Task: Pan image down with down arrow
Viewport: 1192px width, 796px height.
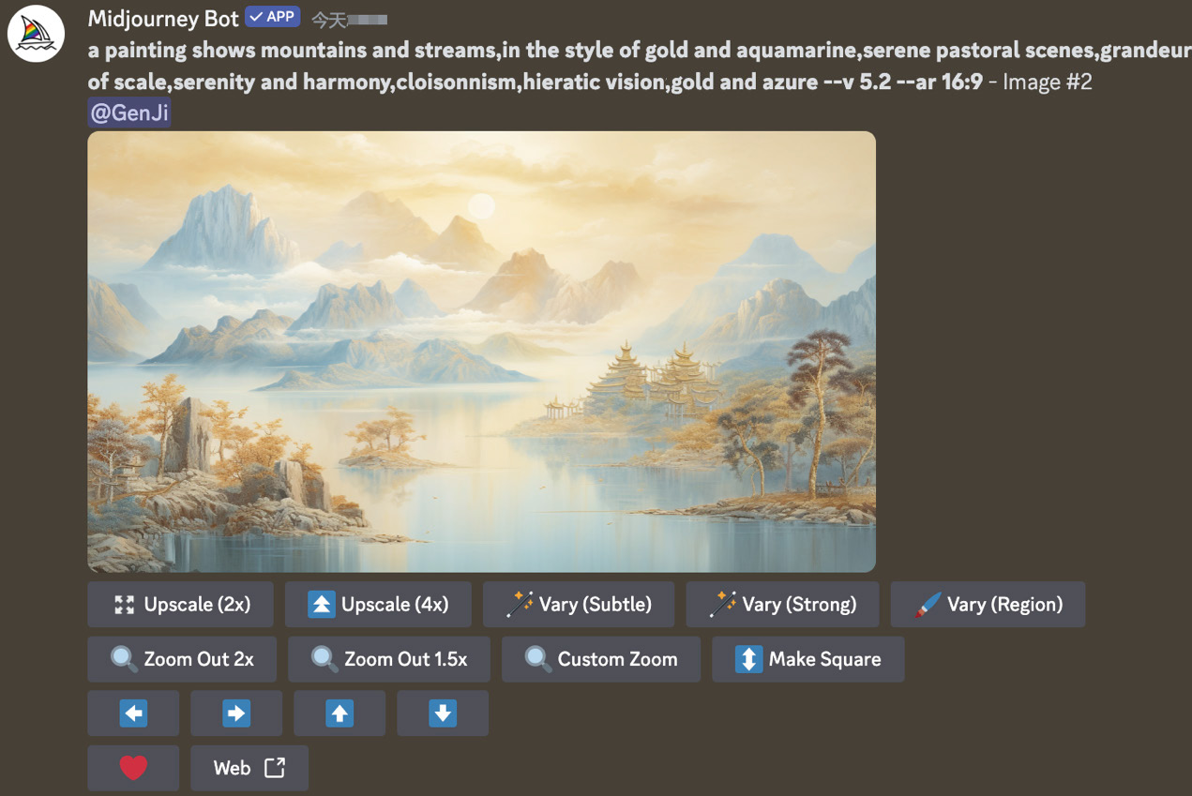Action: point(443,713)
